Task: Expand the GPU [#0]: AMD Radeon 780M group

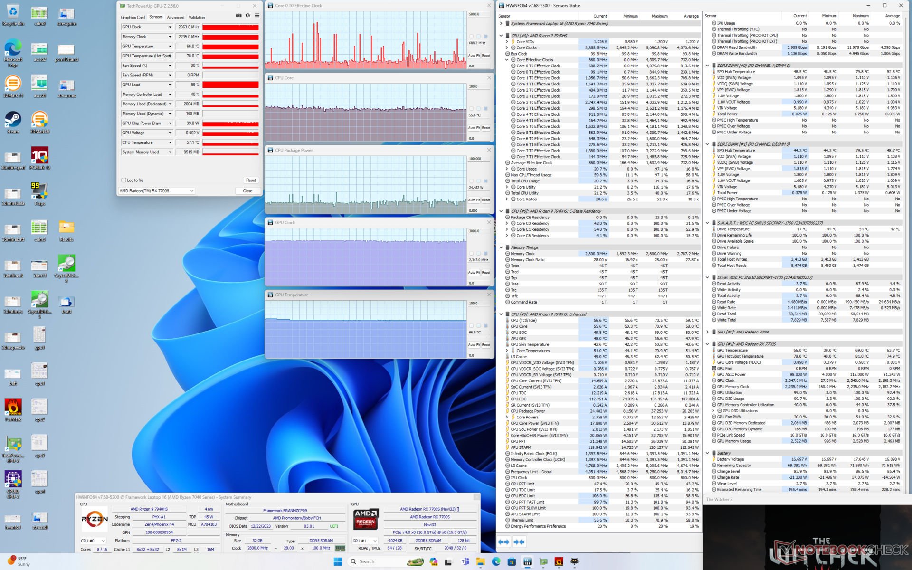Action: [x=707, y=332]
